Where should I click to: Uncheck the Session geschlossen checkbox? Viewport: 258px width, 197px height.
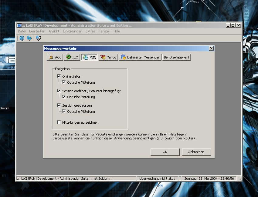click(x=59, y=105)
